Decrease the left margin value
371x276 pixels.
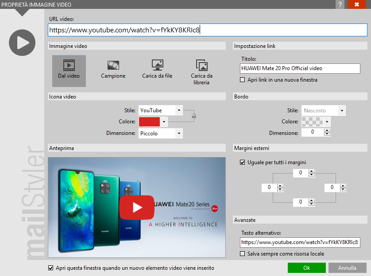pos(280,189)
